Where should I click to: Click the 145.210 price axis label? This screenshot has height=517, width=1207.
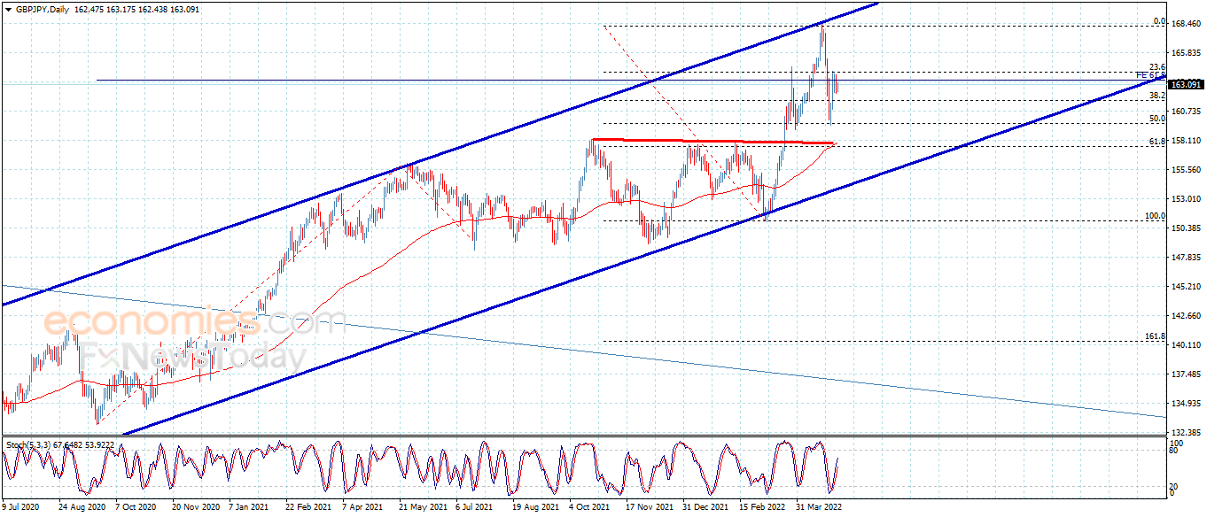click(1187, 287)
